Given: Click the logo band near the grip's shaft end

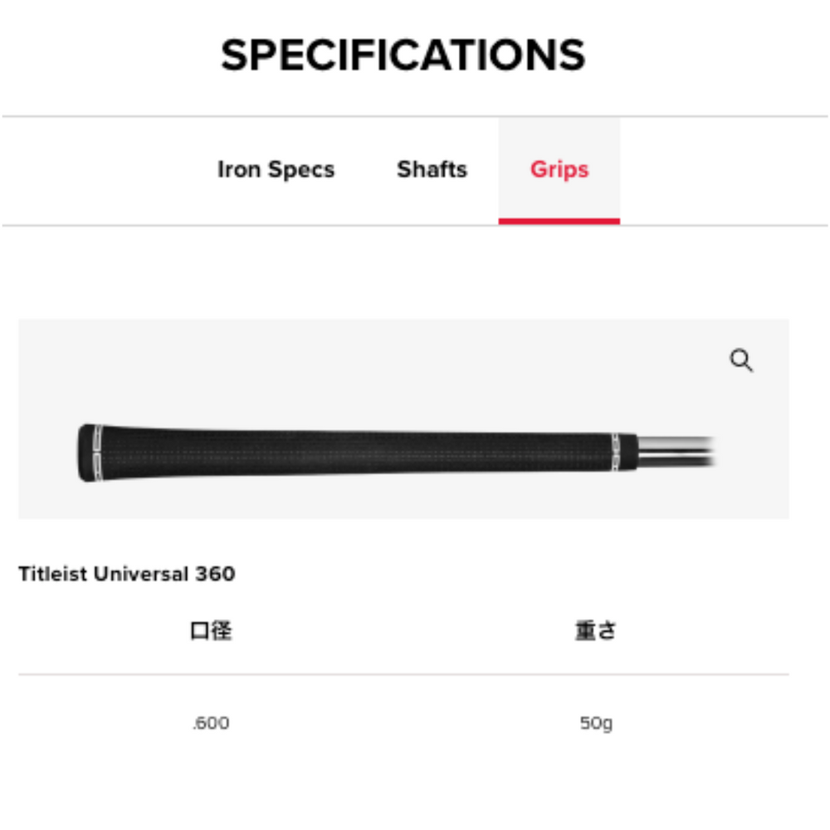Looking at the screenshot, I should (616, 449).
